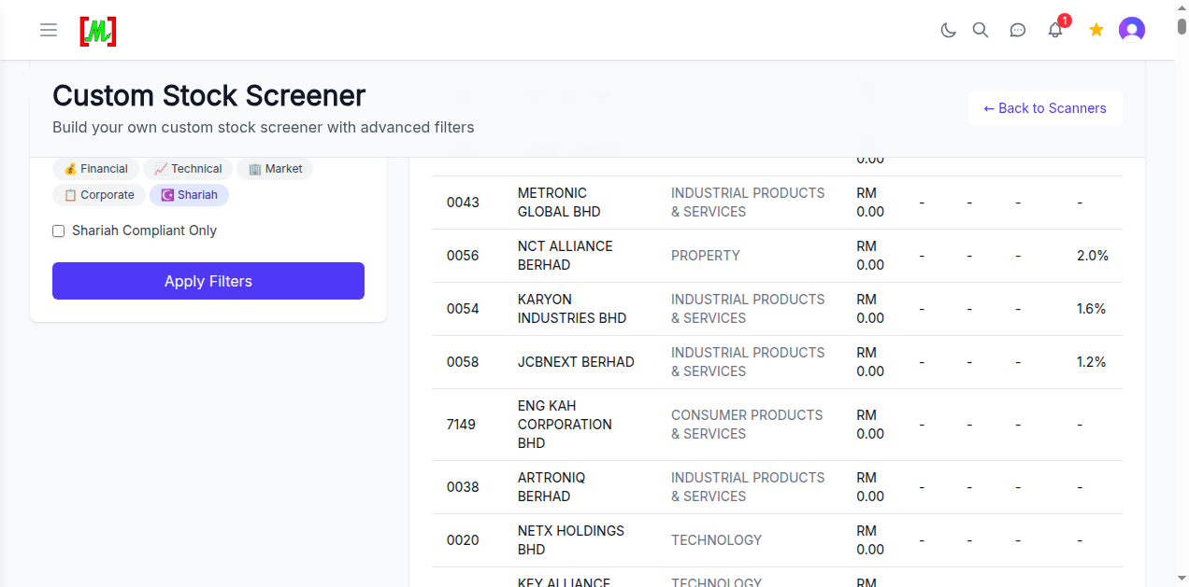Click the red and green M logo

98,31
